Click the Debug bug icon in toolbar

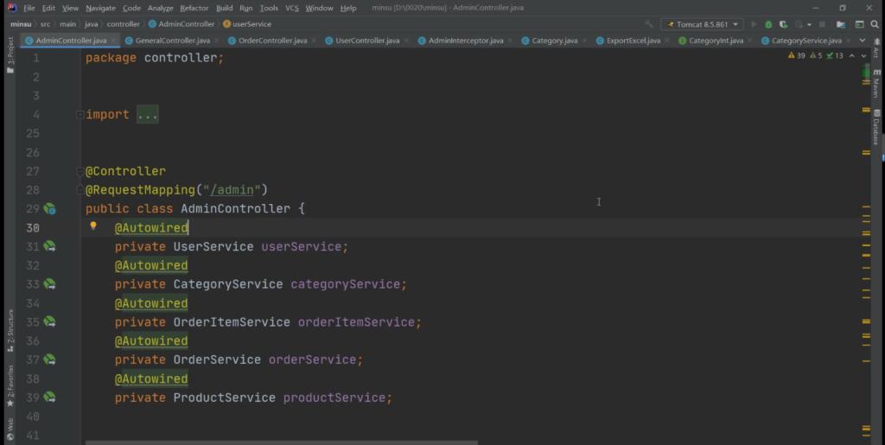point(769,24)
